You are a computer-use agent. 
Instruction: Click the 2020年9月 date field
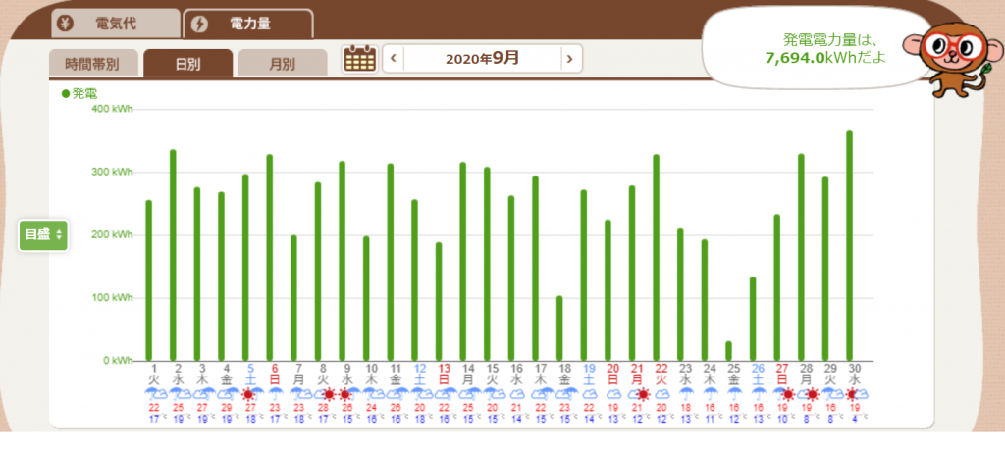click(x=481, y=59)
